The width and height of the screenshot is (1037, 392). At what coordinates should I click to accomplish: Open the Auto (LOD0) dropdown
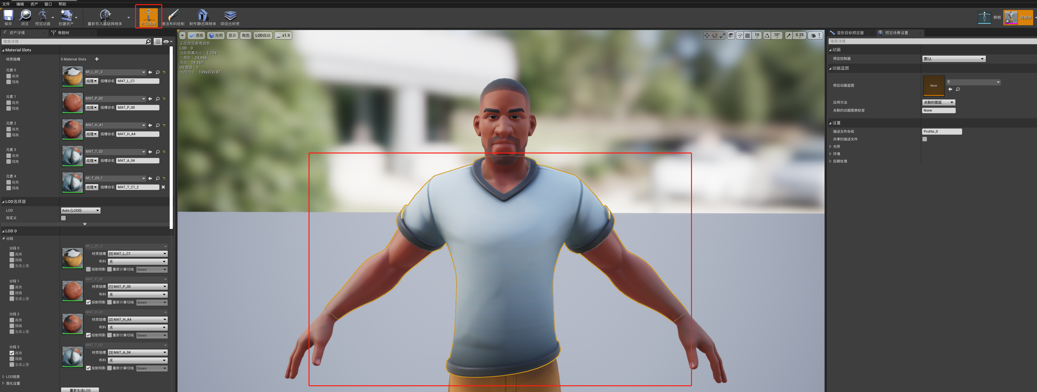[x=81, y=210]
